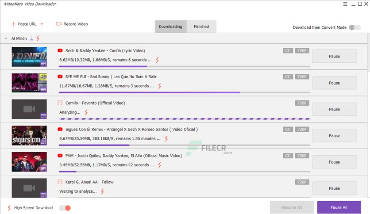Click the CC badge on the Confía row

pyautogui.click(x=288, y=51)
